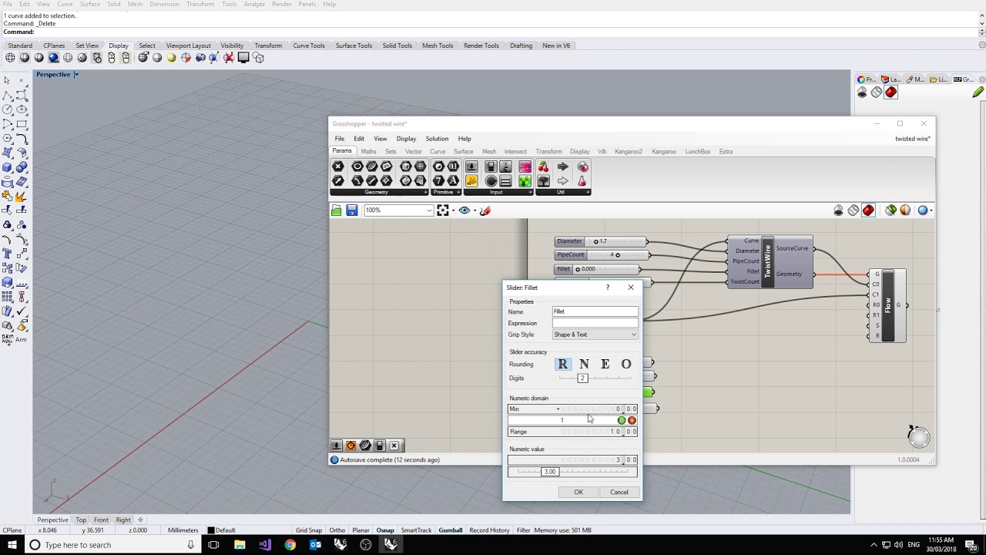Click the green pencil icon in Rhino panel
The height and width of the screenshot is (555, 986).
pos(978,92)
